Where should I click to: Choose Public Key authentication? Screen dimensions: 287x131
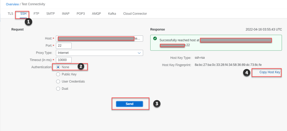(58, 74)
